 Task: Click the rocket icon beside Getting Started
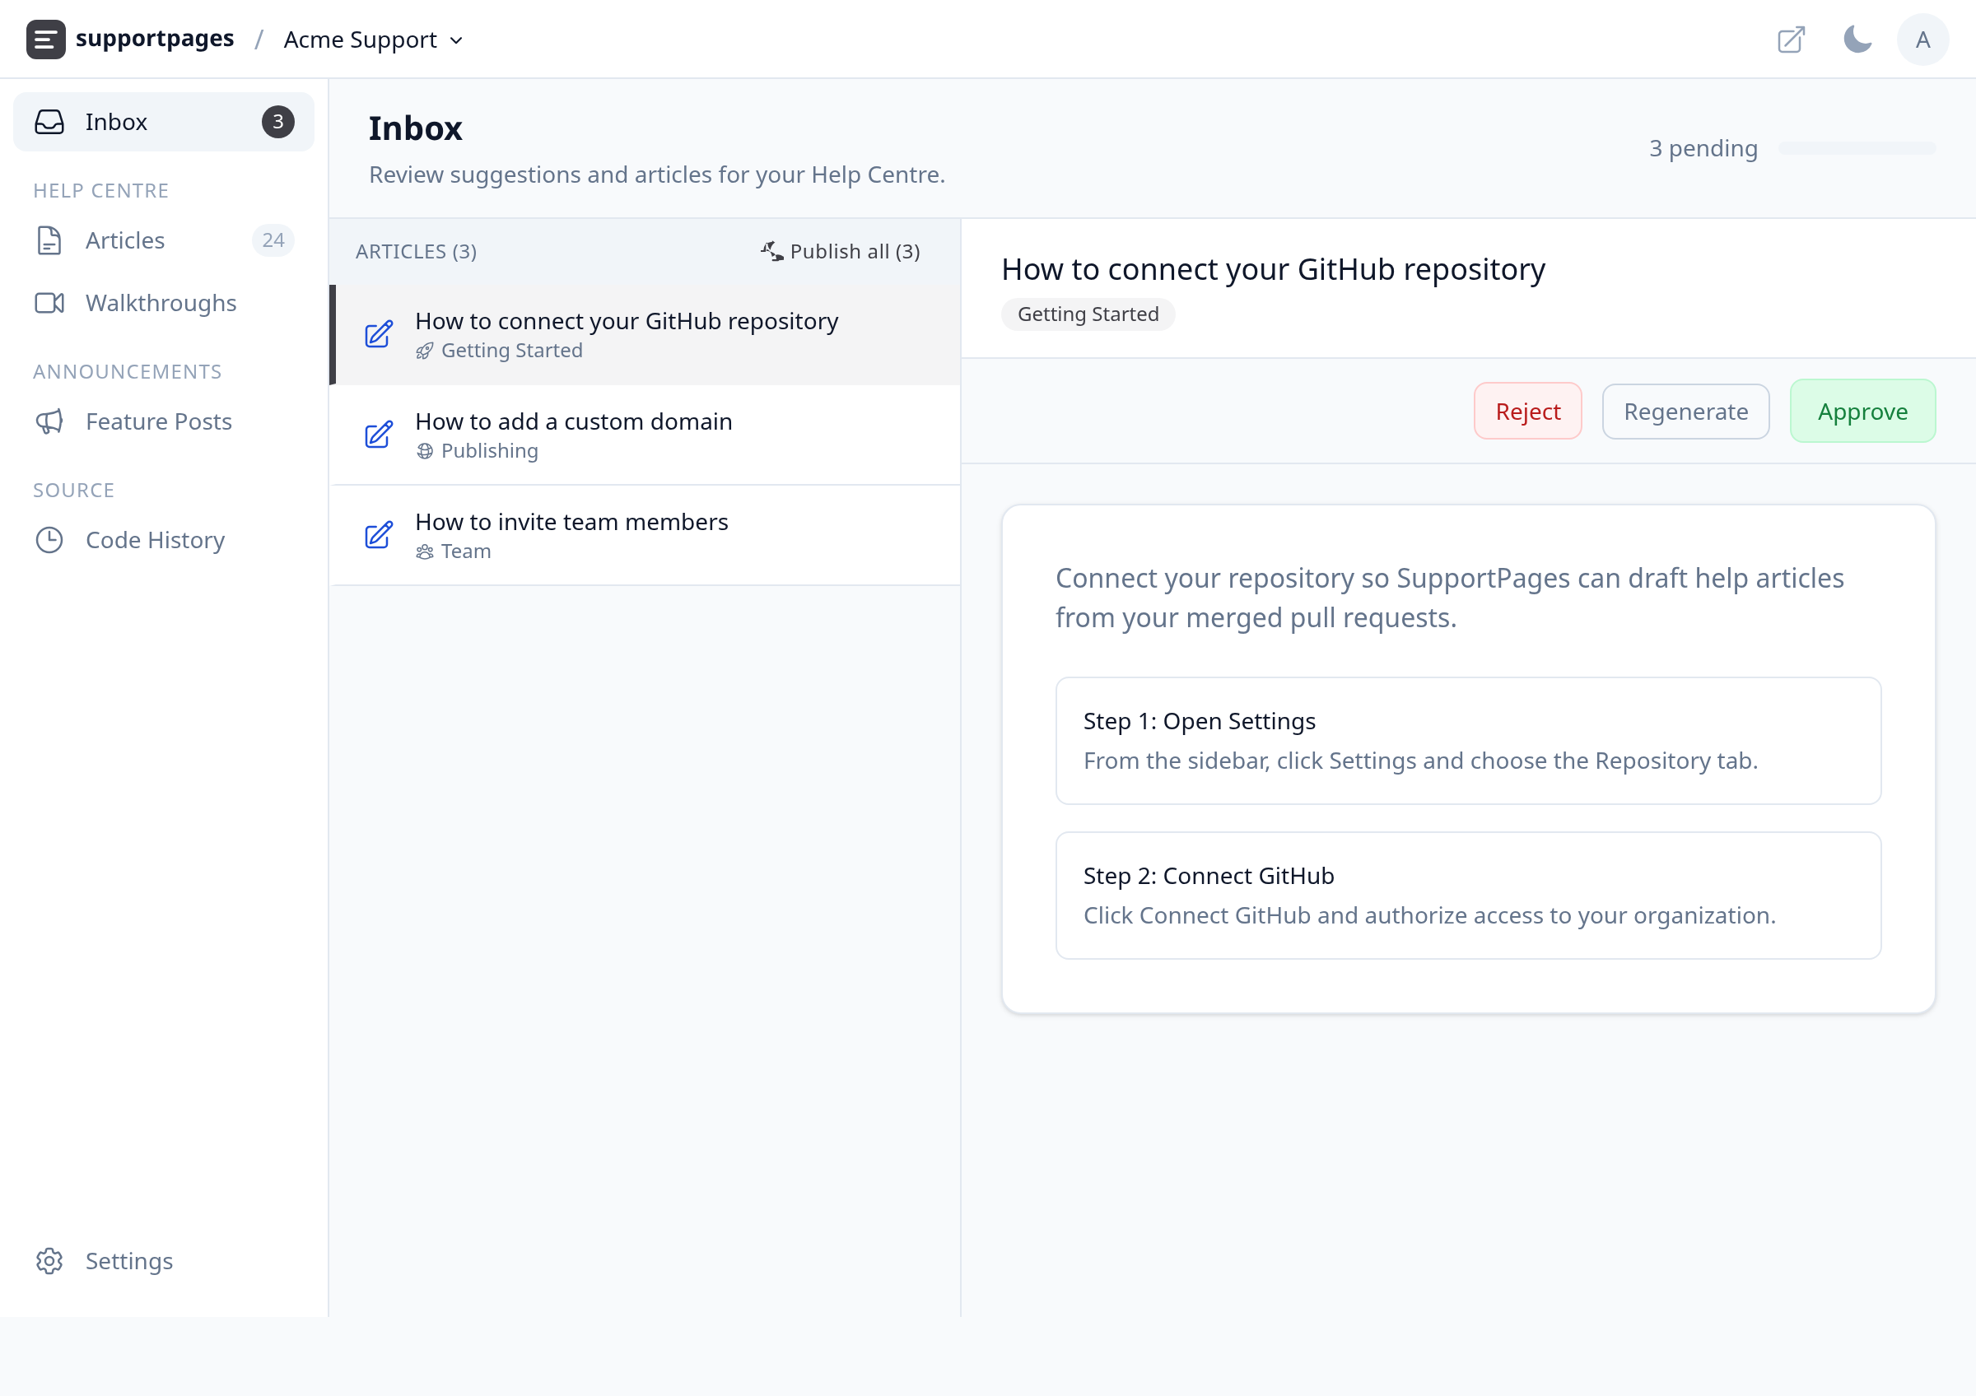(x=424, y=351)
